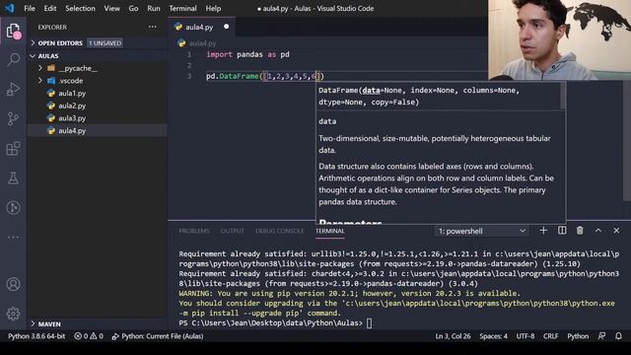
Task: Open the Extensions view
Action: pos(13,149)
